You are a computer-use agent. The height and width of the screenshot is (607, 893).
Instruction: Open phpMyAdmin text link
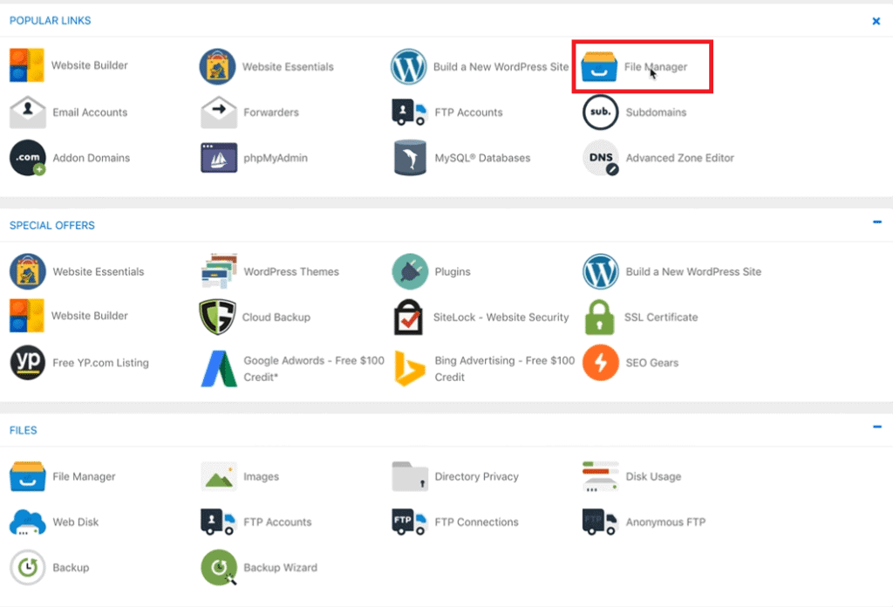pos(275,158)
